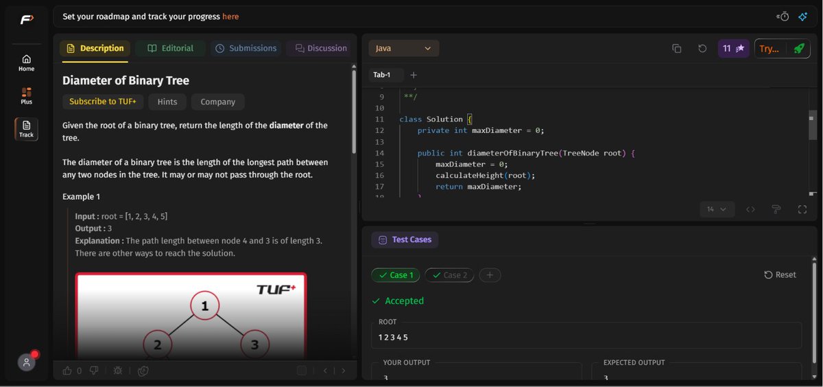Go to previous problem arrow

[x=325, y=371]
